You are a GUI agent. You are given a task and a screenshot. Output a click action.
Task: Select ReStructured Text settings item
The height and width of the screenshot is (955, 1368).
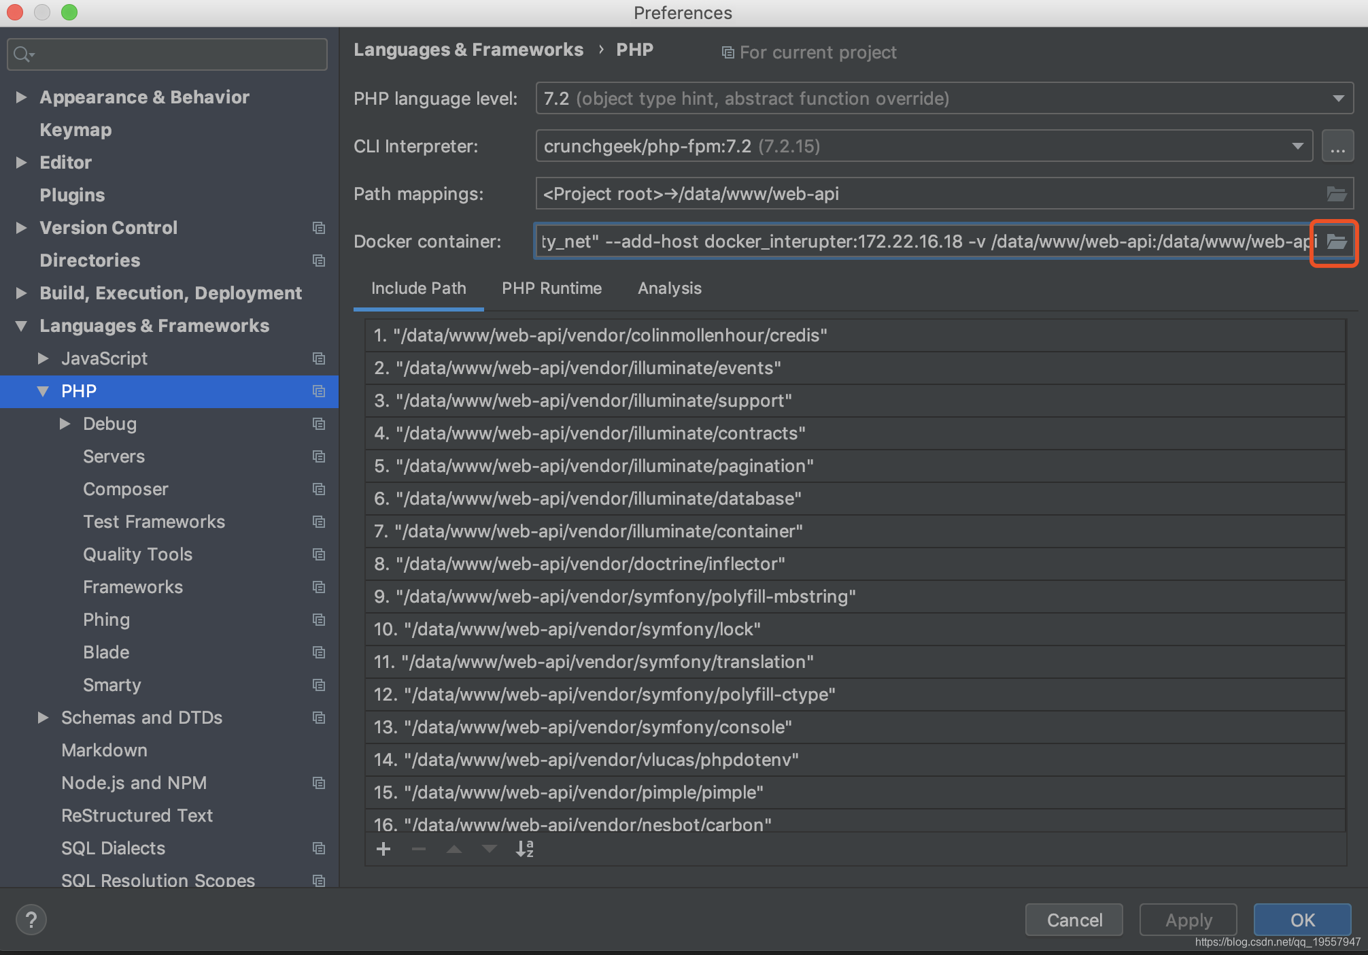click(x=137, y=816)
